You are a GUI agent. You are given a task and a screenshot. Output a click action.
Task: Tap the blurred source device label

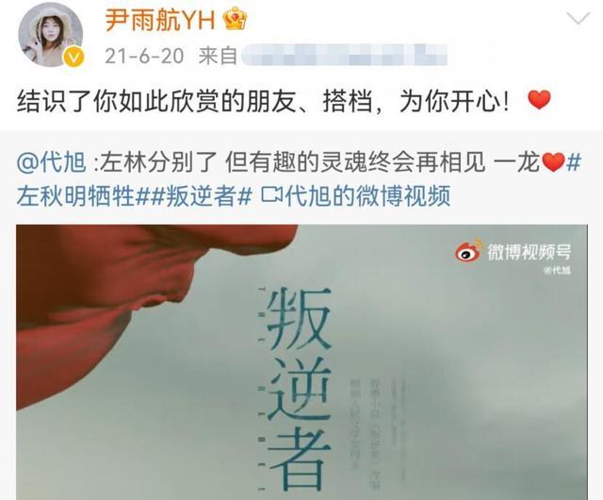(x=344, y=55)
